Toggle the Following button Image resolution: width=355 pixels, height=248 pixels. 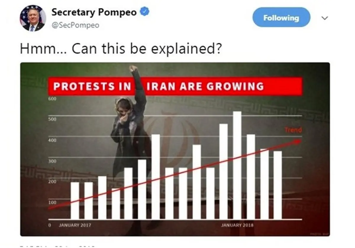point(281,17)
